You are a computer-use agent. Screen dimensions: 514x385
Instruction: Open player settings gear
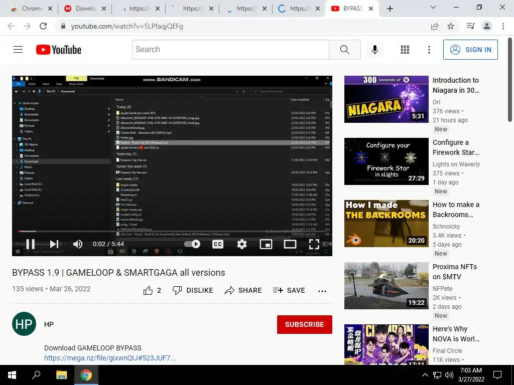tap(242, 244)
